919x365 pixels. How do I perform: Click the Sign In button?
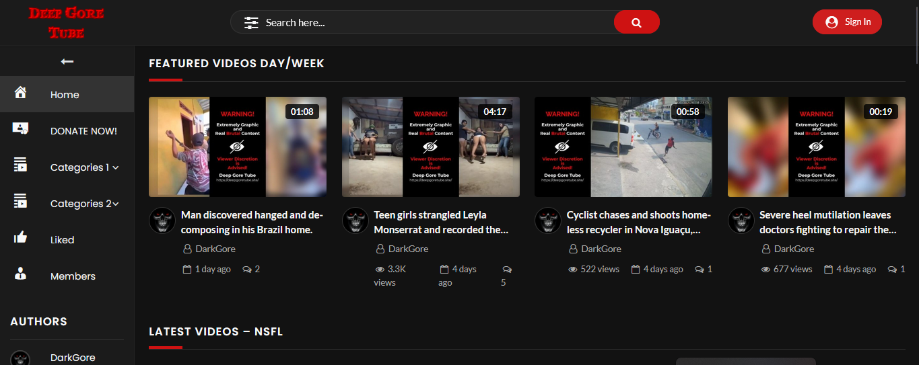[x=847, y=22]
